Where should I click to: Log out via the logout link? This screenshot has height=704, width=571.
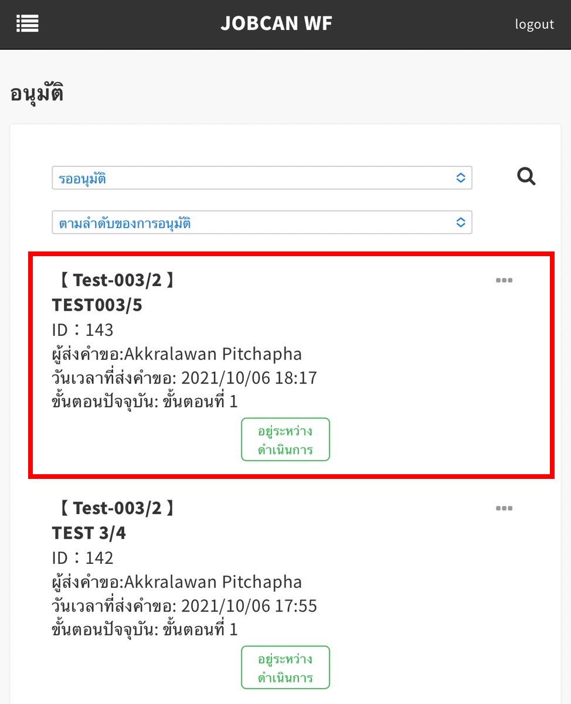(534, 24)
